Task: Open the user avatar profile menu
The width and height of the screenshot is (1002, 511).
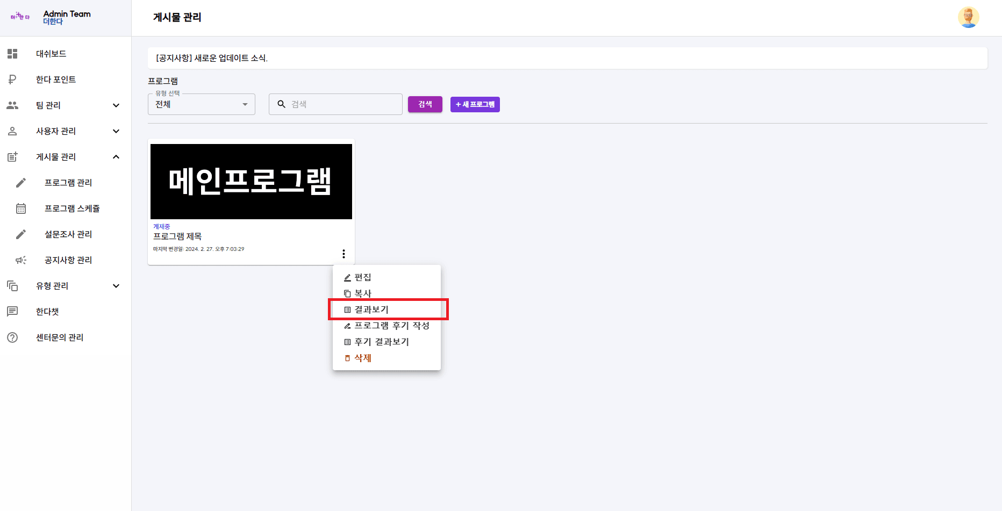Action: point(968,17)
